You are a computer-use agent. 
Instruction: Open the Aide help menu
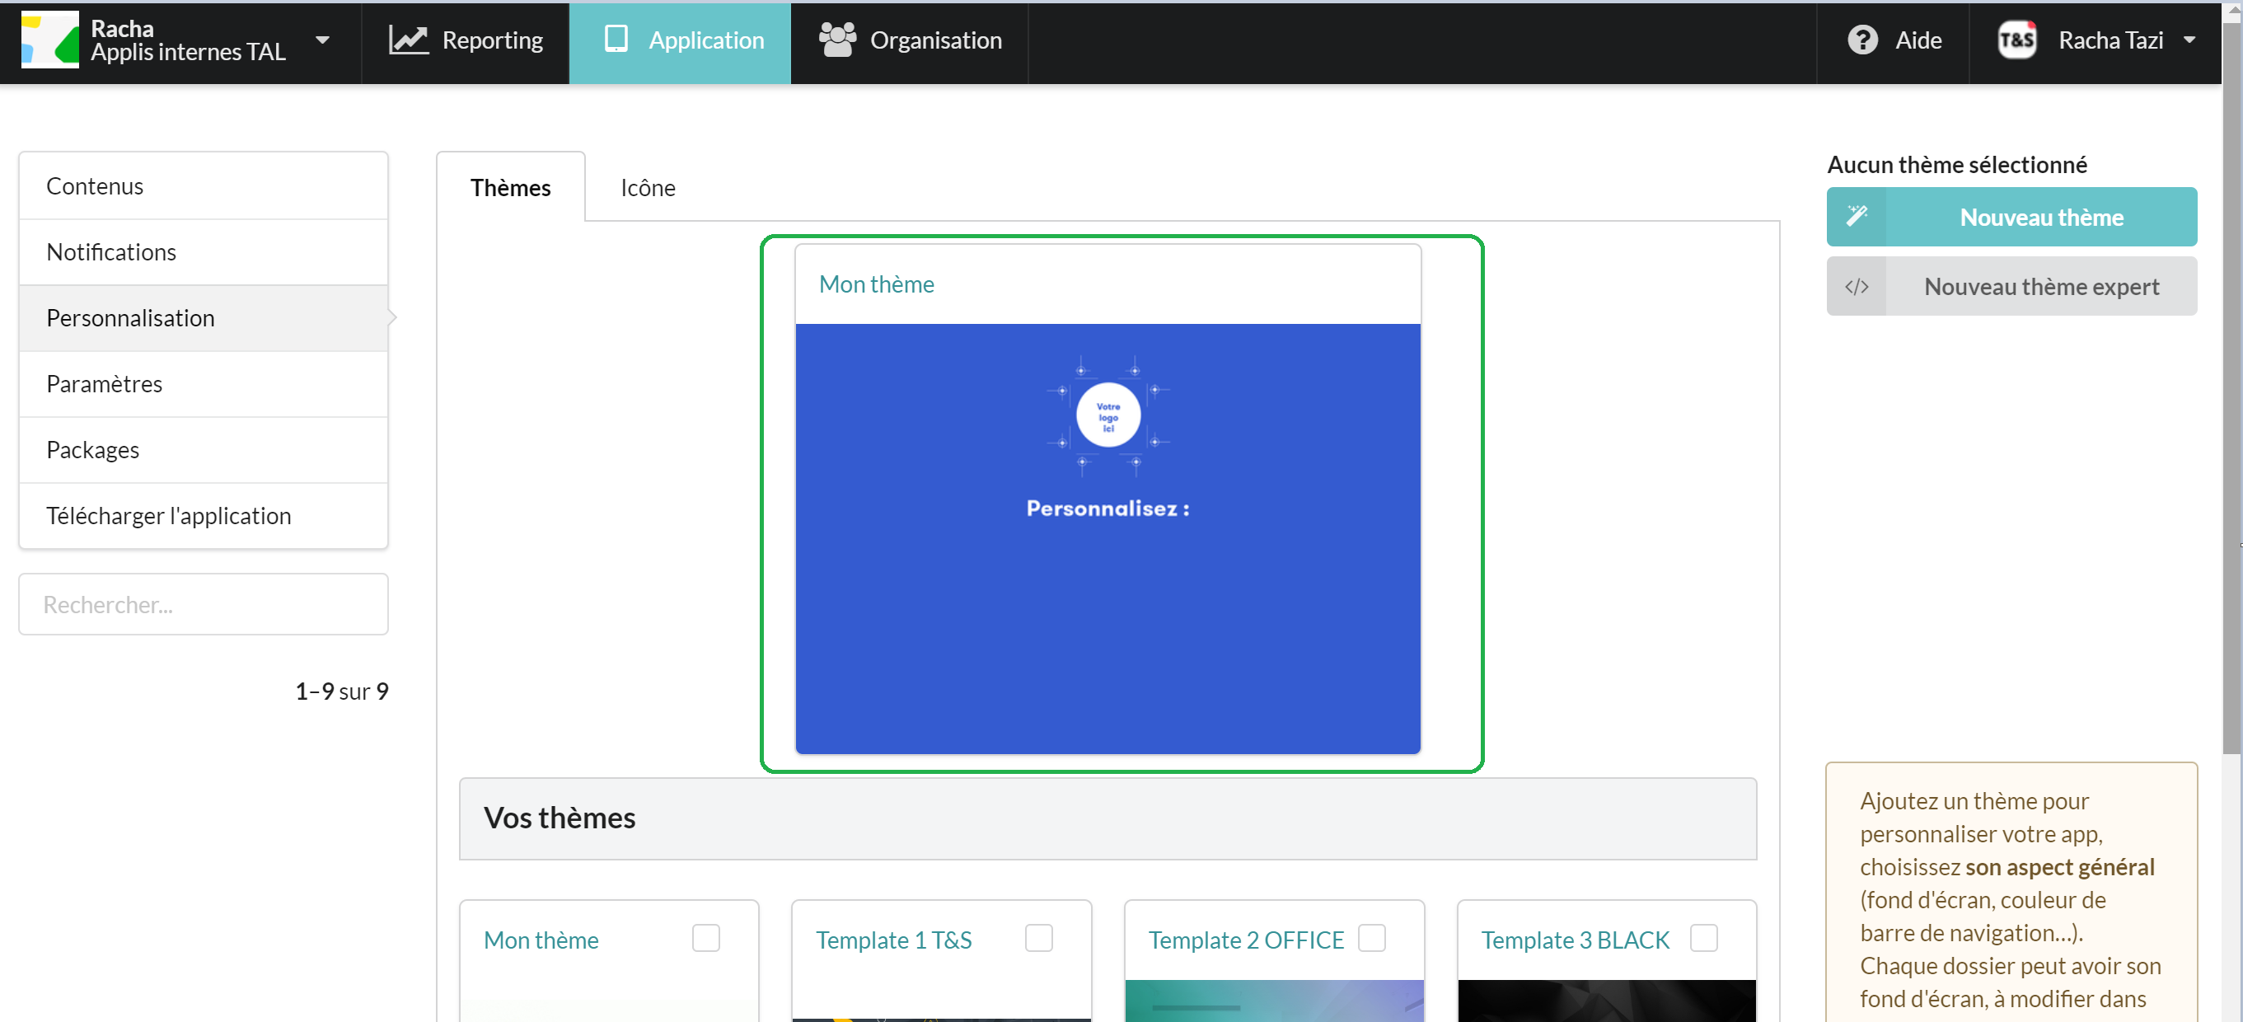(1893, 42)
